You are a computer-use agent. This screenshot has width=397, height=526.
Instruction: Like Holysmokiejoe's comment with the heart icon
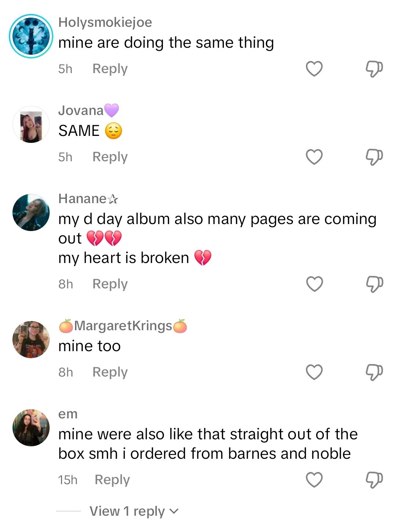(x=314, y=68)
